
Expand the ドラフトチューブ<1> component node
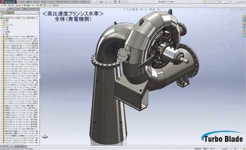(x=1, y=53)
